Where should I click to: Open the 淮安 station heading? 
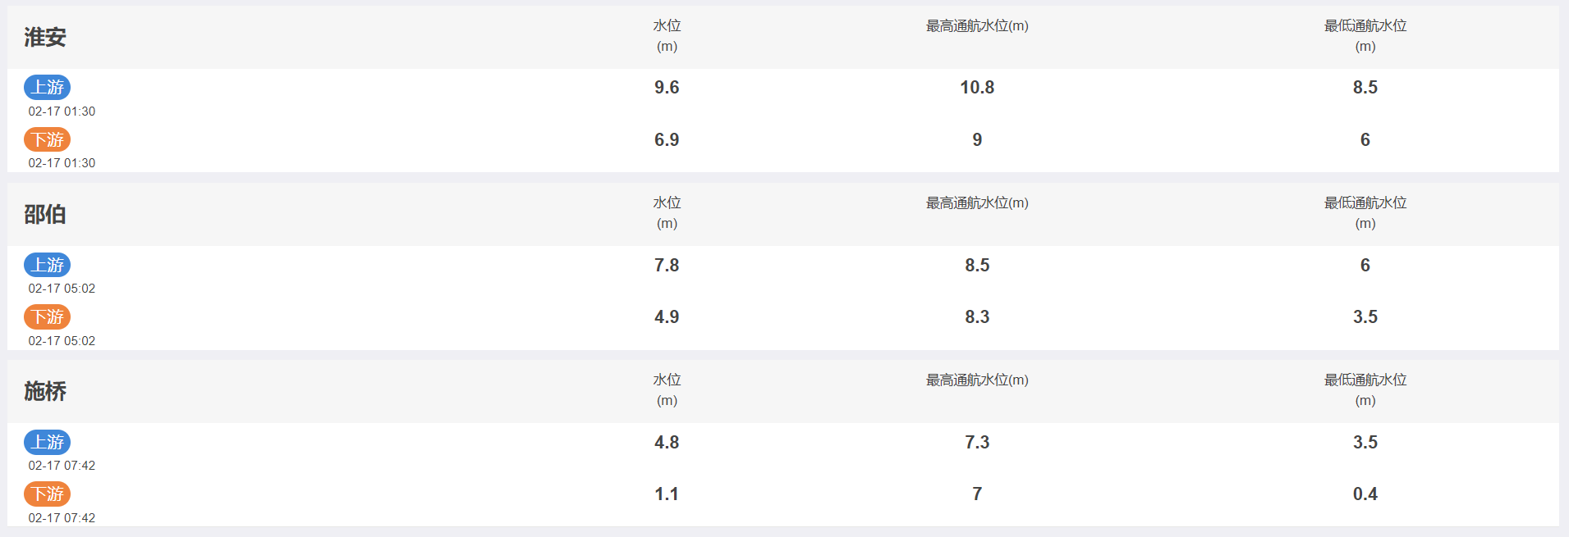tap(45, 37)
